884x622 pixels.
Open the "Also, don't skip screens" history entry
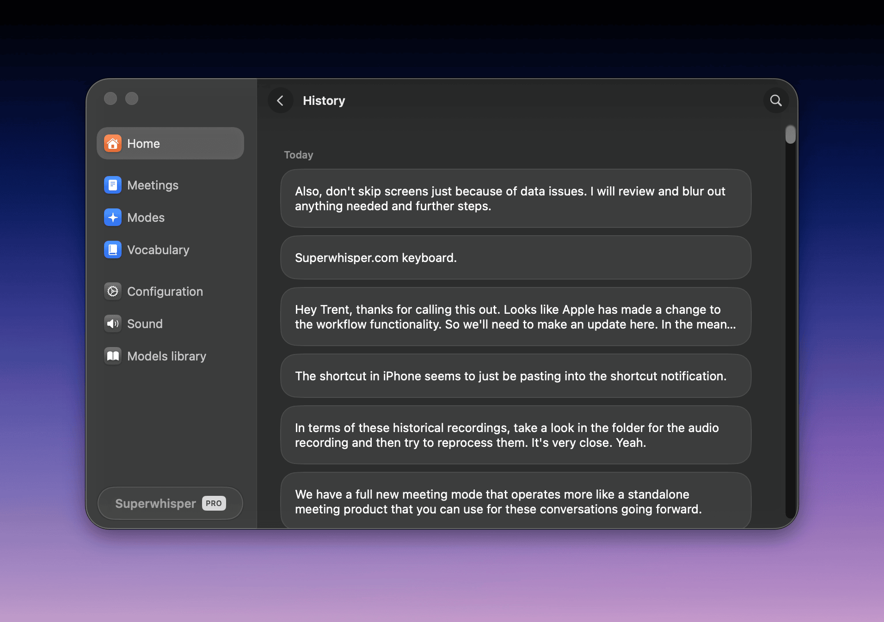pos(516,198)
